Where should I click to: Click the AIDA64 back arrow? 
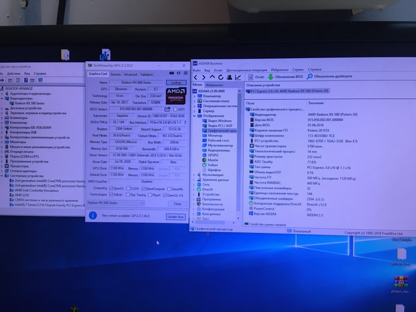pyautogui.click(x=197, y=77)
